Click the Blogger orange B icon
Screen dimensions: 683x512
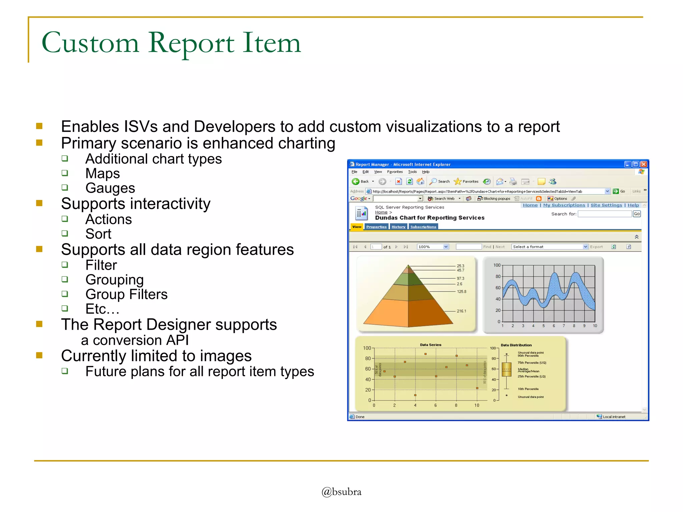pos(539,199)
